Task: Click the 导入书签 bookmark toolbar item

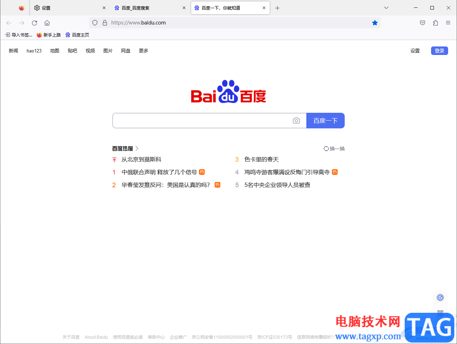Action: 18,35
